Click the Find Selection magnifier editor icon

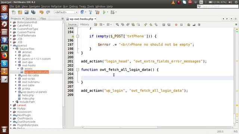click(x=117, y=25)
